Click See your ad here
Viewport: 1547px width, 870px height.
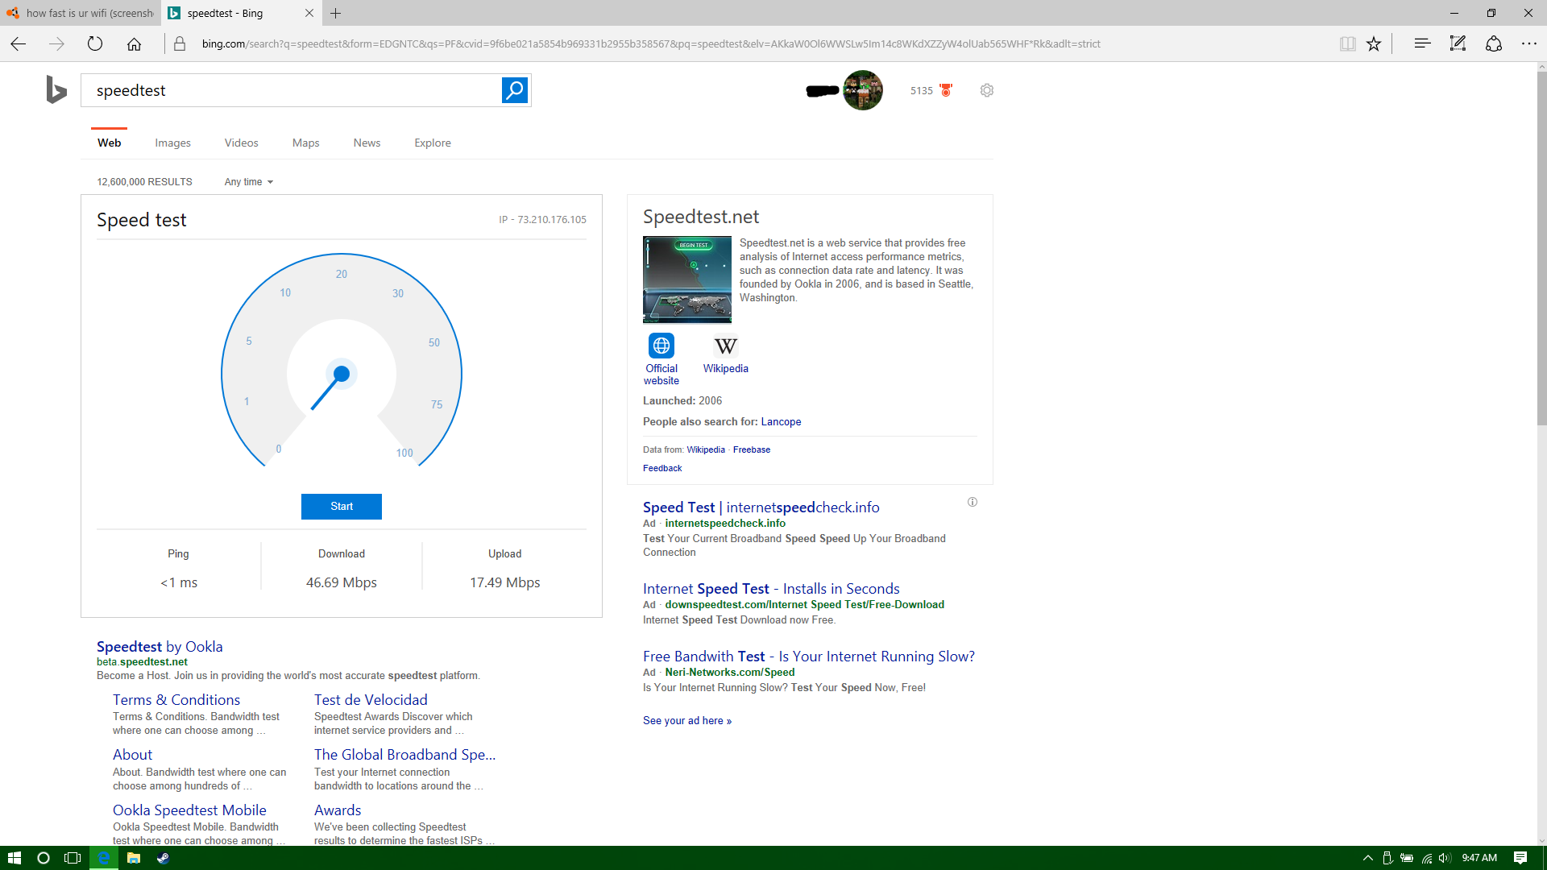pos(687,721)
